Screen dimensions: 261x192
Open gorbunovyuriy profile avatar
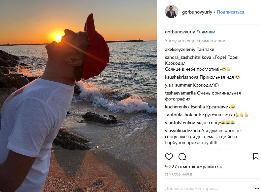(x=172, y=12)
